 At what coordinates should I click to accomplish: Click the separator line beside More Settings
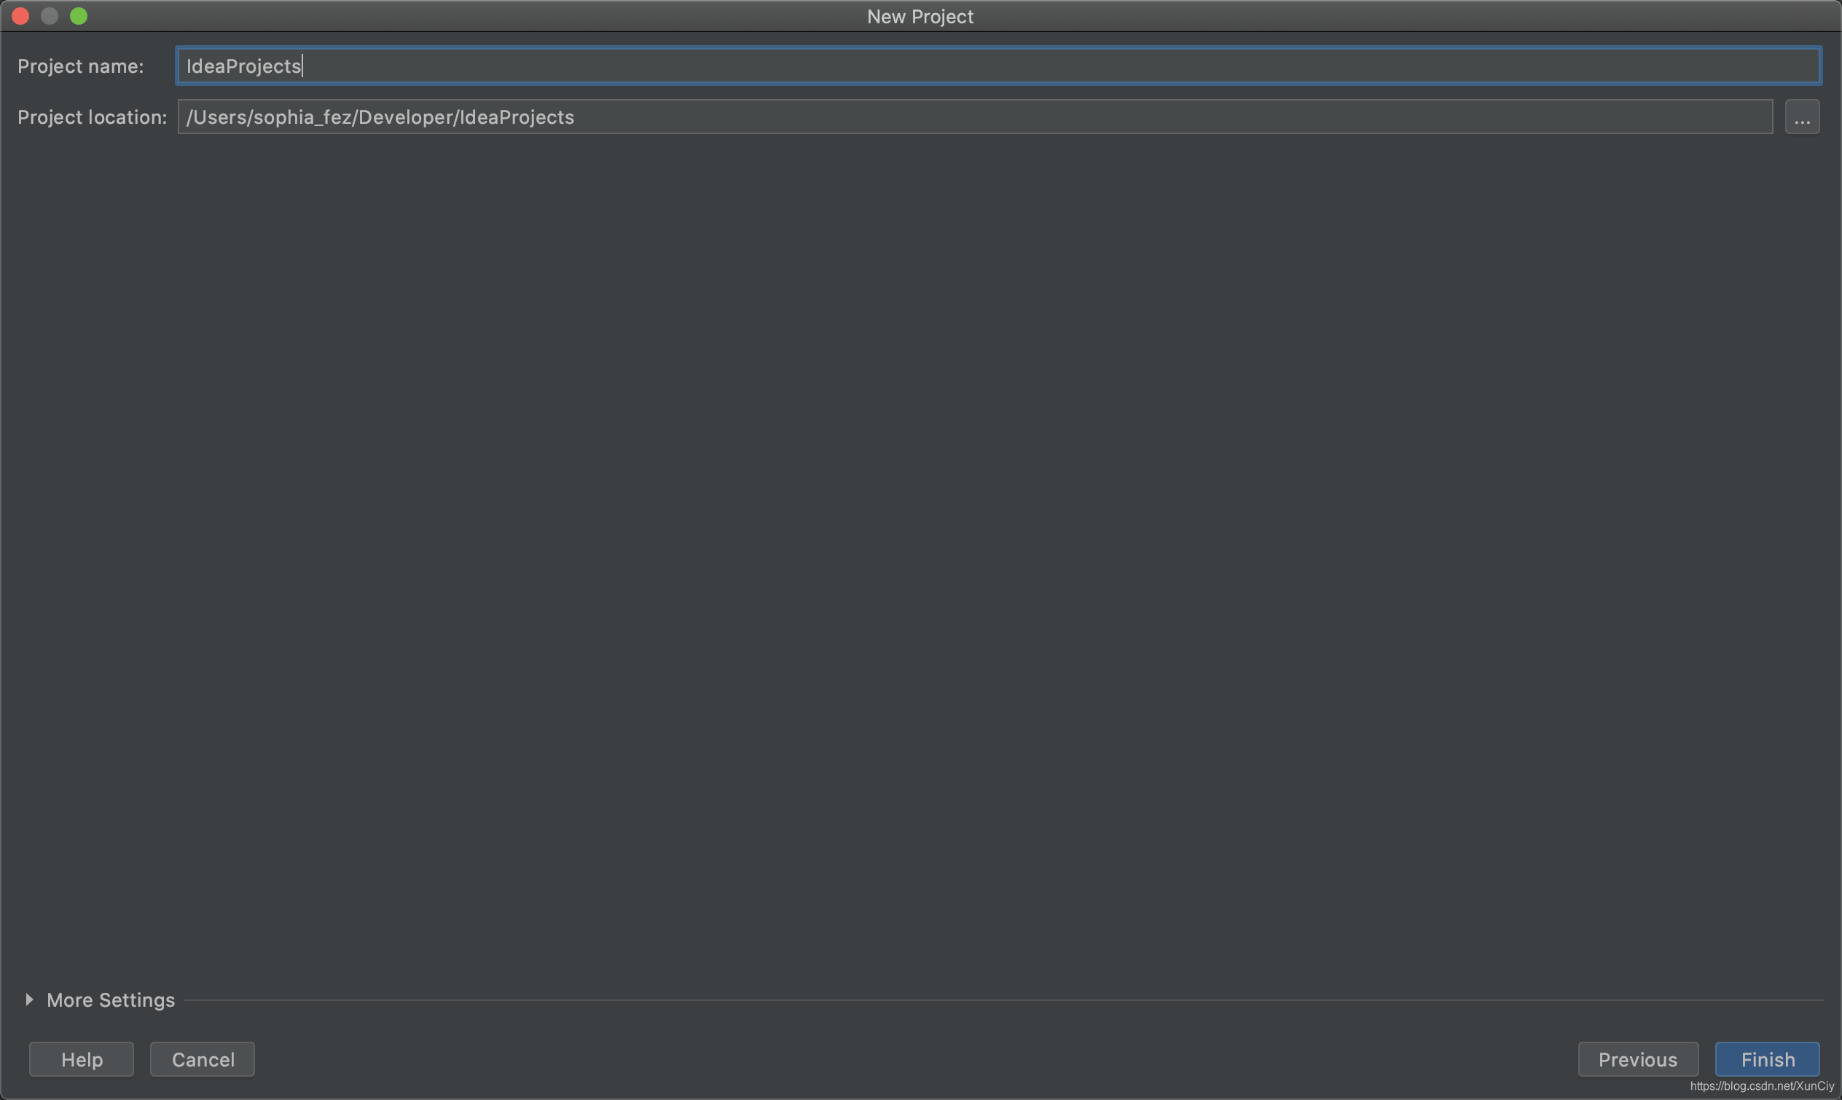click(1000, 1000)
